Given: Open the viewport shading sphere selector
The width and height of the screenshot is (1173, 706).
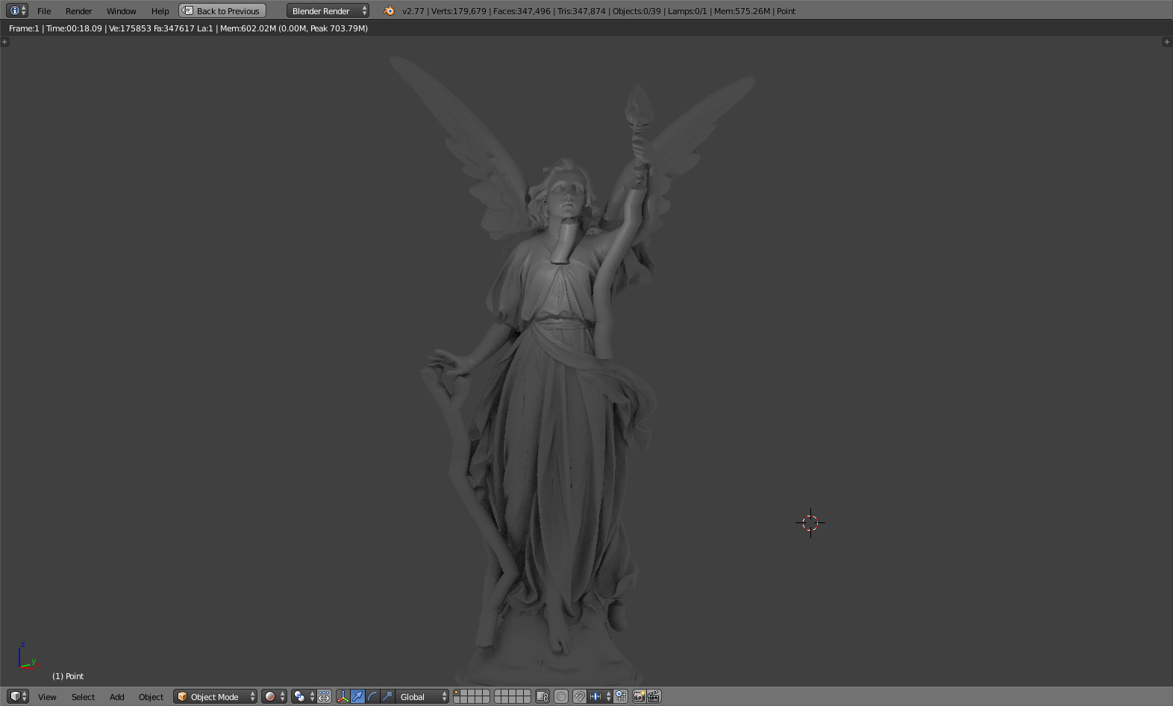Looking at the screenshot, I should pos(274,696).
